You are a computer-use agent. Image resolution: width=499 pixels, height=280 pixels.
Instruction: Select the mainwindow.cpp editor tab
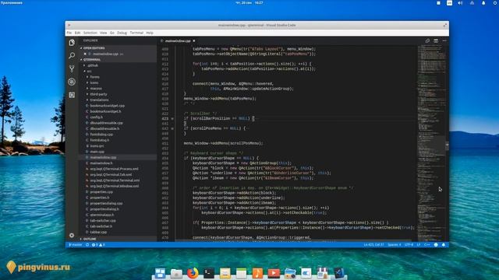[178, 41]
